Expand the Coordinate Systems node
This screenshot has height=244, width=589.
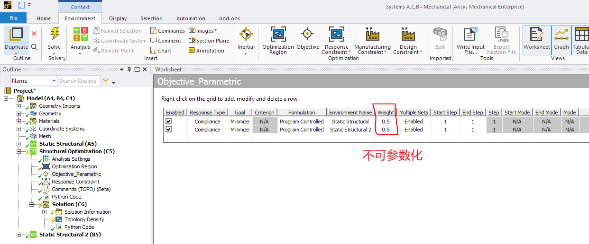[19, 129]
